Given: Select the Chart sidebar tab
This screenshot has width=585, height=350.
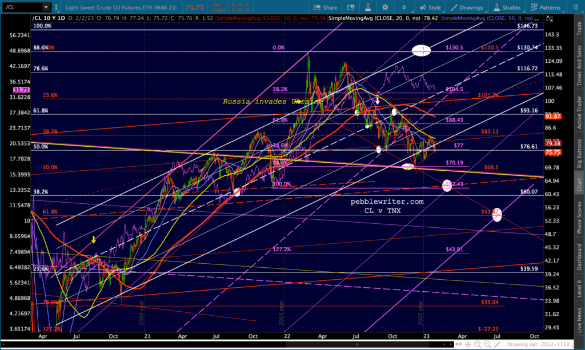Looking at the screenshot, I should 579,184.
